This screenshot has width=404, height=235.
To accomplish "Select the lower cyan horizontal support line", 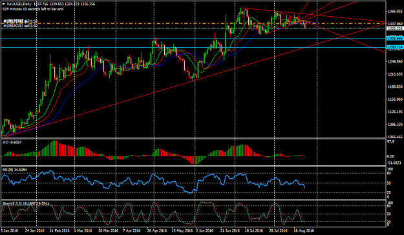I will [193, 48].
